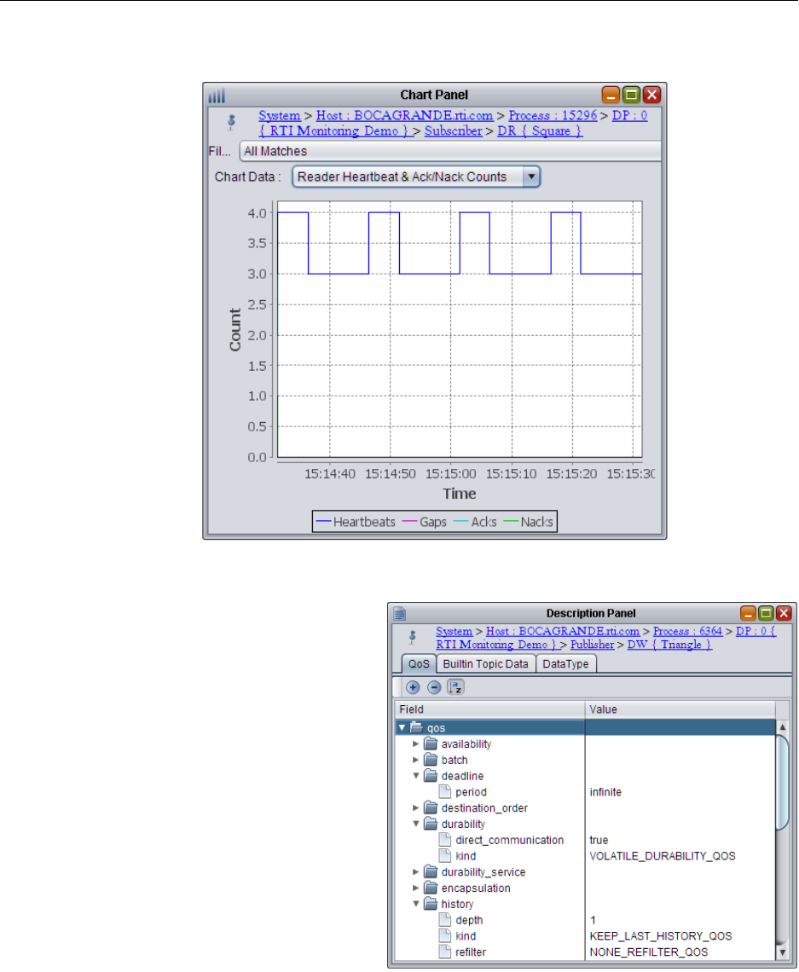Click the Field column header
The width and height of the screenshot is (799, 972).
[489, 709]
